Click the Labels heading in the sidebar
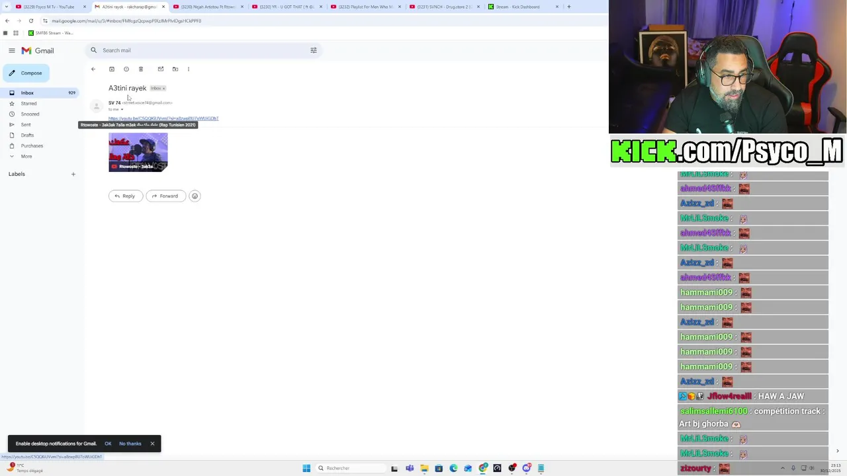847x476 pixels. coord(17,174)
